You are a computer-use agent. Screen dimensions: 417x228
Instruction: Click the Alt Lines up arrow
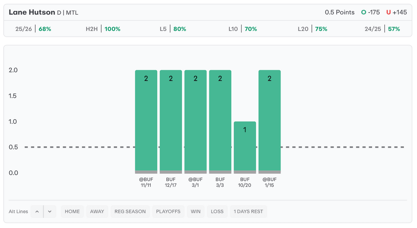tap(37, 211)
